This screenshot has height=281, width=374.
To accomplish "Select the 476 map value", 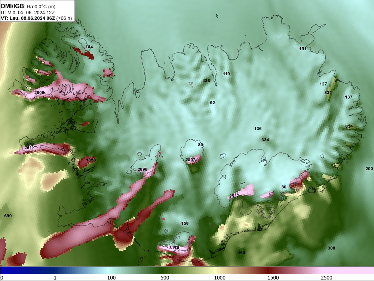I will (x=30, y=144).
